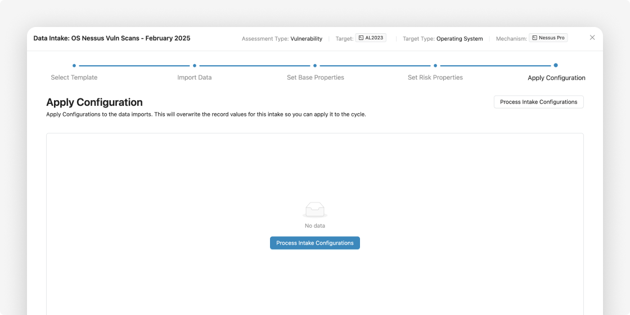Click the Apply Configuration step dot
The height and width of the screenshot is (315, 630).
556,65
